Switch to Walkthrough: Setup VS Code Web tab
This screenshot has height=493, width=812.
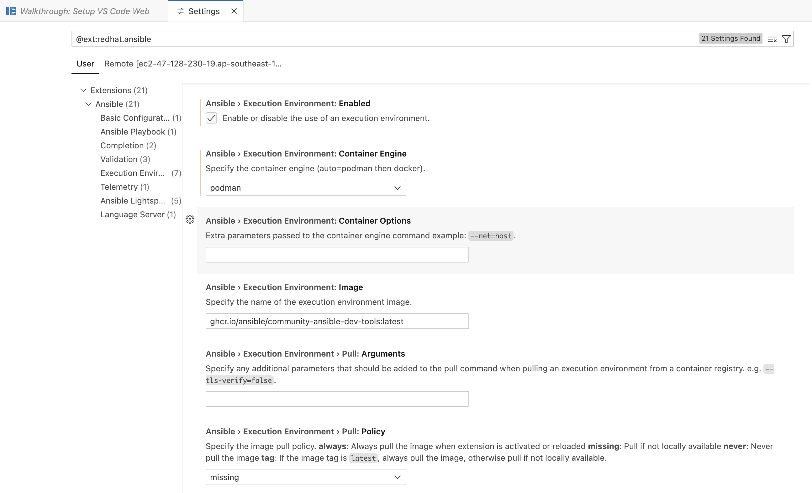(84, 11)
